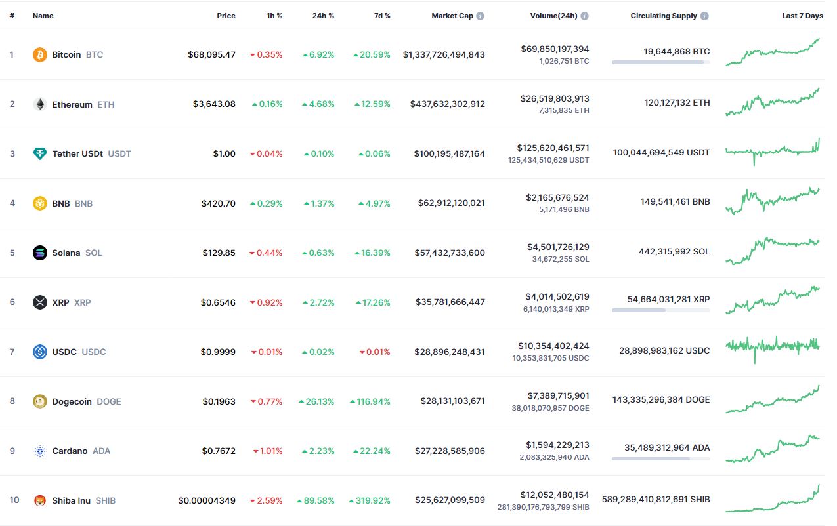This screenshot has width=837, height=526.
Task: Click the Bitcoin logo icon
Action: pyautogui.click(x=40, y=54)
